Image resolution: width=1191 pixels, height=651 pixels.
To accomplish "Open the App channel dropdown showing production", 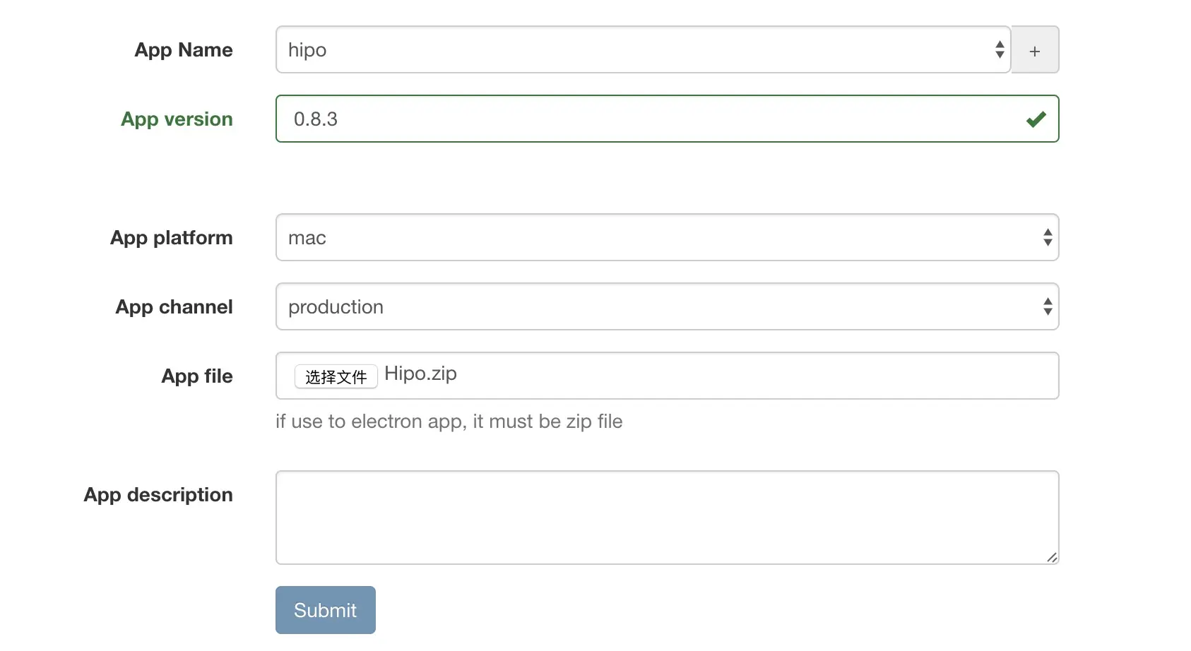I will 636,306.
